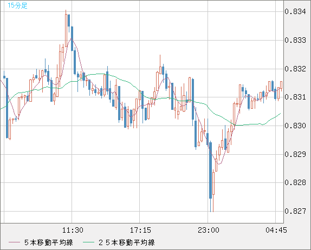Screen dimensions: 311x250
Task: Click the 15分足 timeframe label
Action: tap(17, 5)
